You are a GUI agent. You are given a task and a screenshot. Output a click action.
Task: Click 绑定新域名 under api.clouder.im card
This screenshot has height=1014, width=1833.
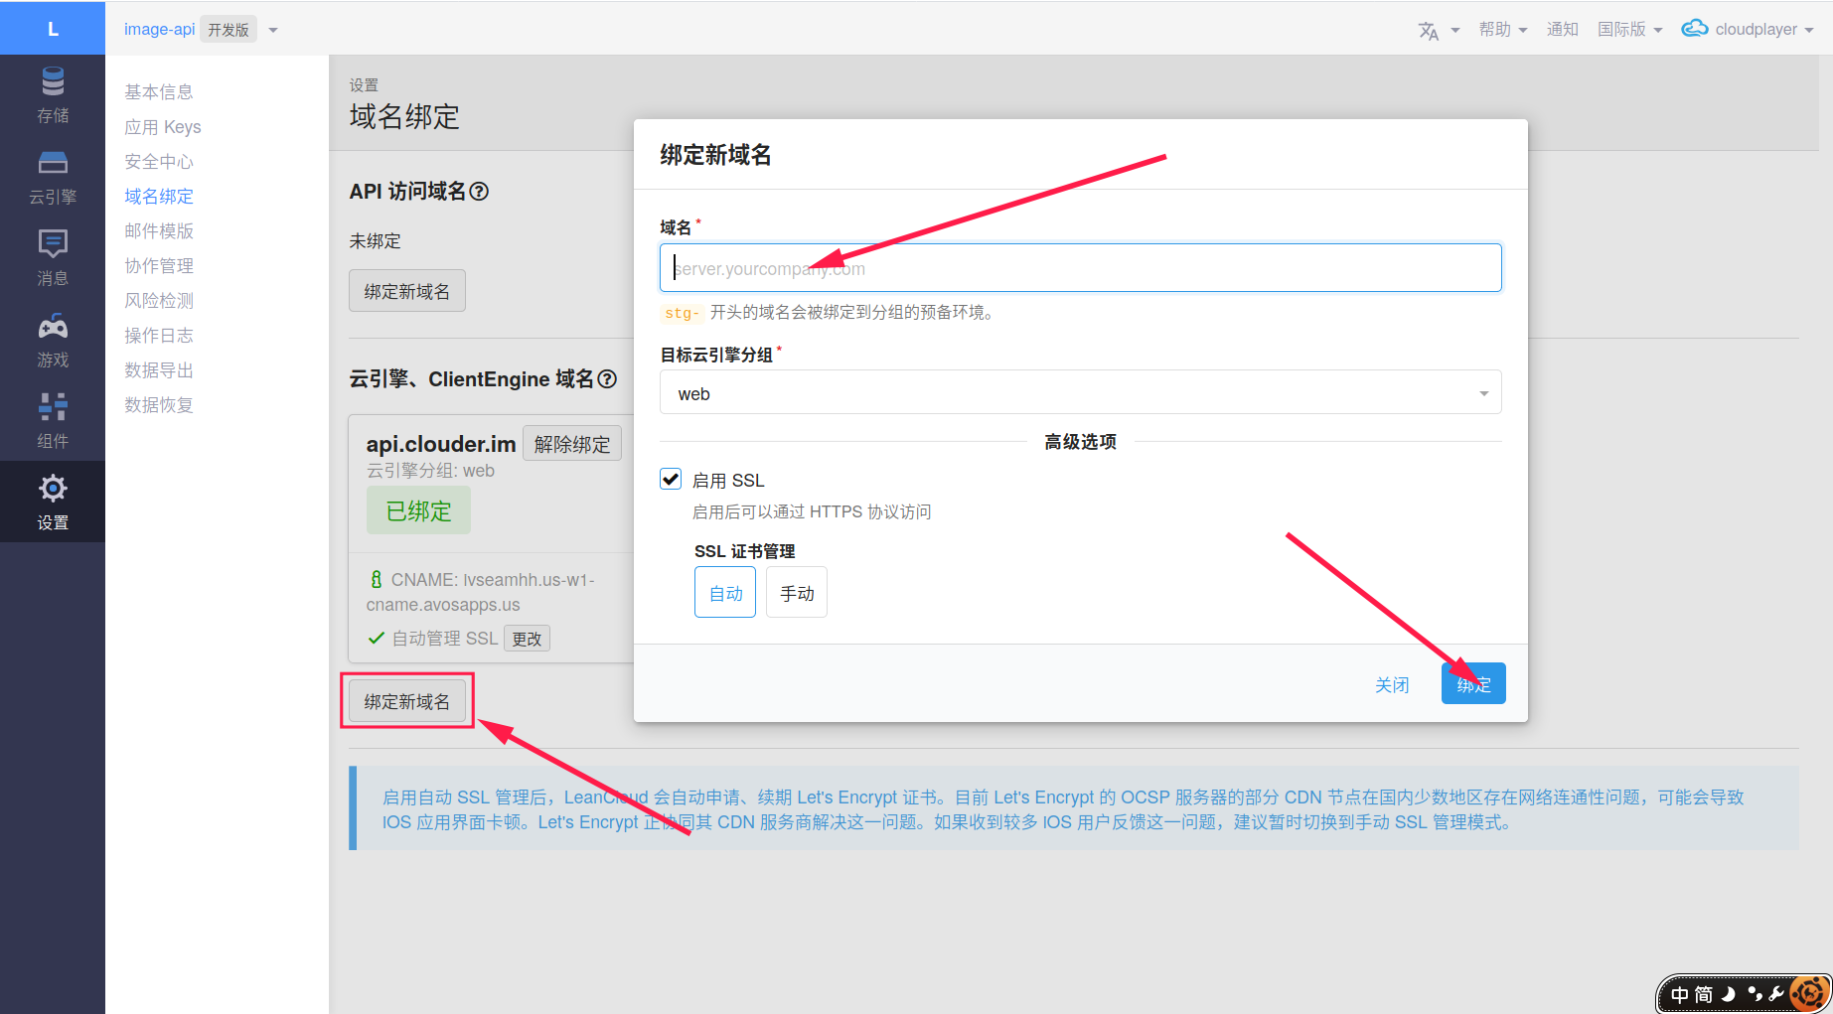(406, 701)
